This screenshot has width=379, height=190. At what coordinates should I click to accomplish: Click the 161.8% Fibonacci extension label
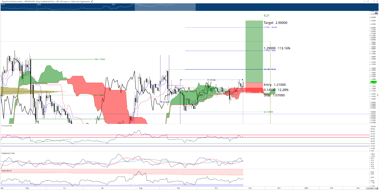tap(274, 27)
